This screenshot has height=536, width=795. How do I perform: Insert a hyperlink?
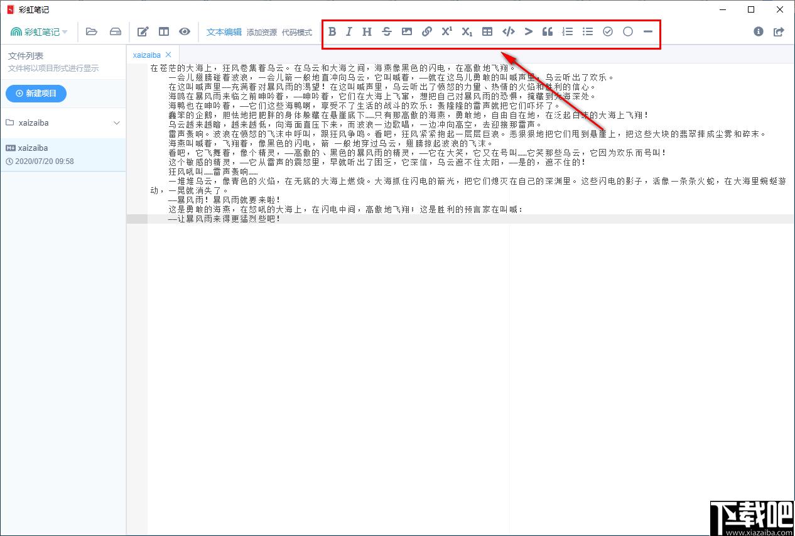[x=426, y=31]
